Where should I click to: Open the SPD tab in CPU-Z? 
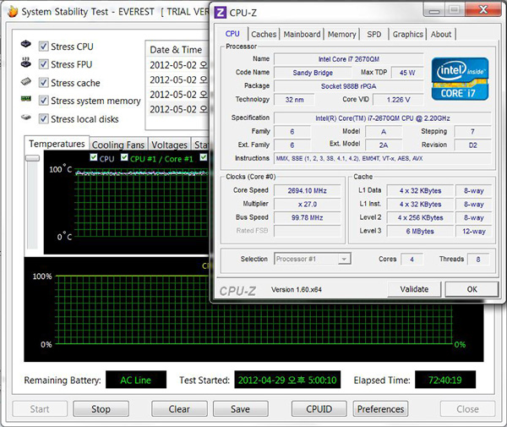pos(374,34)
